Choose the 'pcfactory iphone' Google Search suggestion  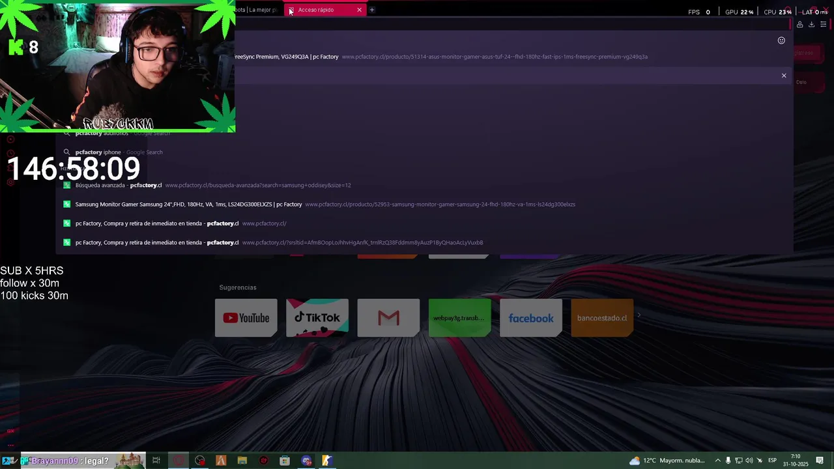pyautogui.click(x=424, y=152)
